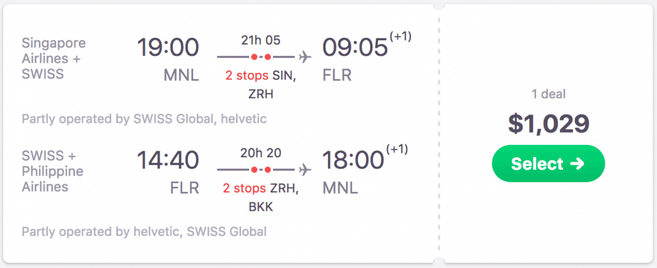
Task: Click "SWISS + Philippine Airlines" airline name
Action: (52, 171)
